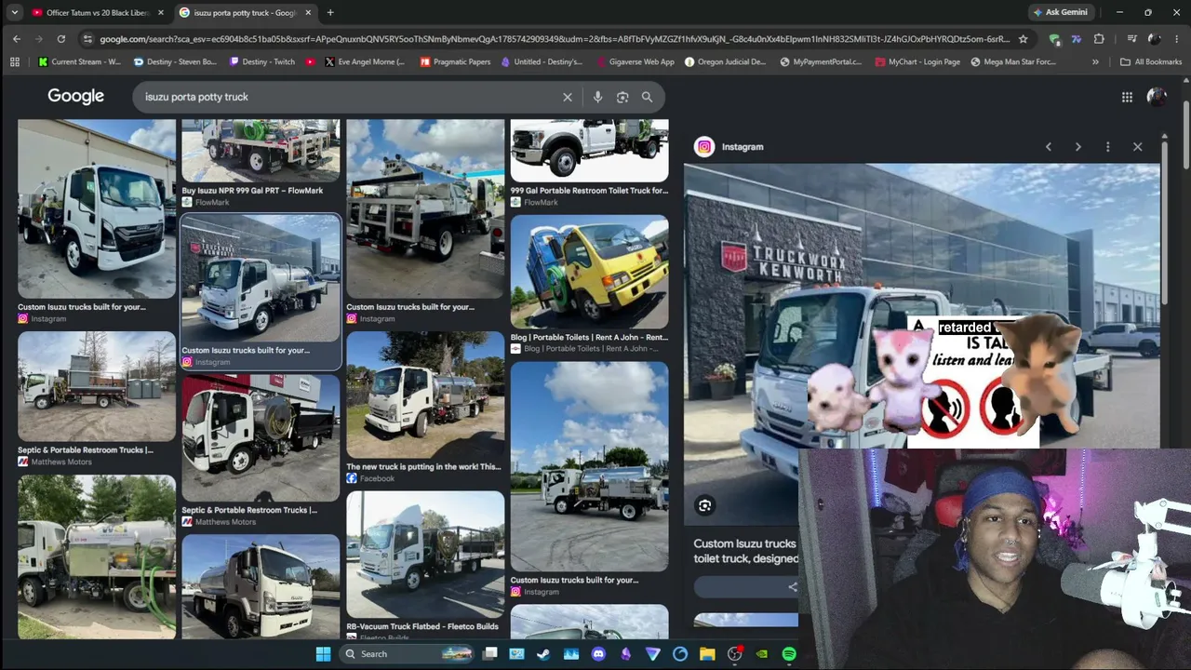
Task: Open the NVIDIA app from the taskbar
Action: [x=762, y=654]
